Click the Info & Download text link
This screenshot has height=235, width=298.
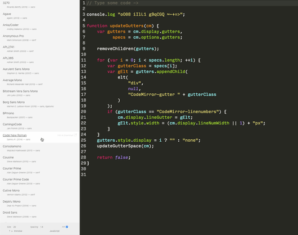pyautogui.click(x=65, y=136)
